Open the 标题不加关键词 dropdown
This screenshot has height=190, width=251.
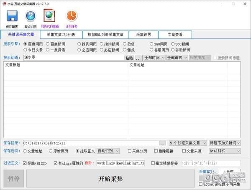point(225,143)
